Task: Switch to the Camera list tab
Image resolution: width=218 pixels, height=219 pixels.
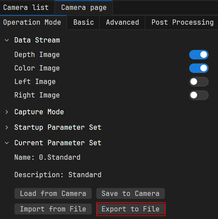Action: [x=26, y=8]
